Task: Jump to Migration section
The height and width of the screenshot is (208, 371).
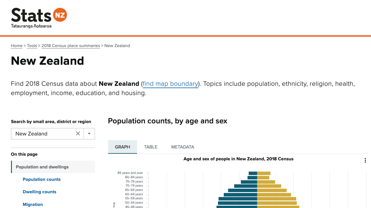Action: coord(33,205)
